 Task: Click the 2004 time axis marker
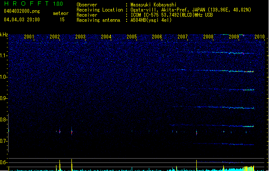point(106,37)
